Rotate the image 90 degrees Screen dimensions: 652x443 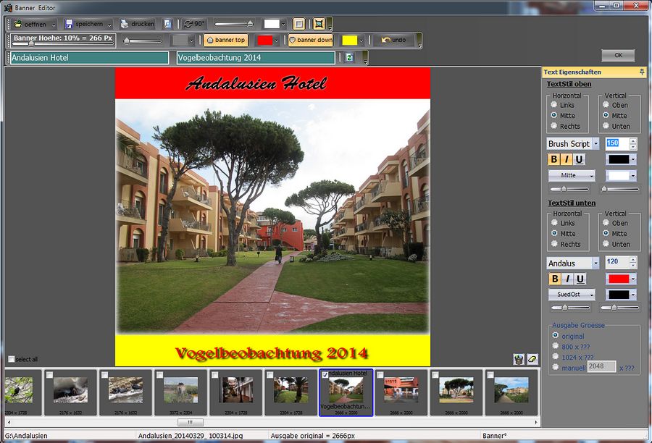point(194,24)
